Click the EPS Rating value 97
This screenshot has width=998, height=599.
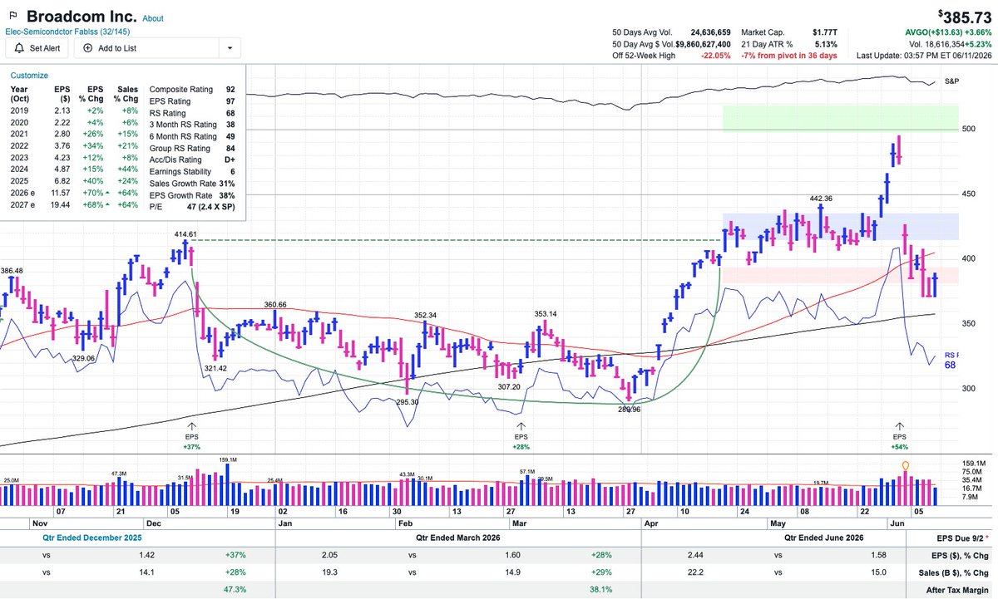tap(230, 101)
